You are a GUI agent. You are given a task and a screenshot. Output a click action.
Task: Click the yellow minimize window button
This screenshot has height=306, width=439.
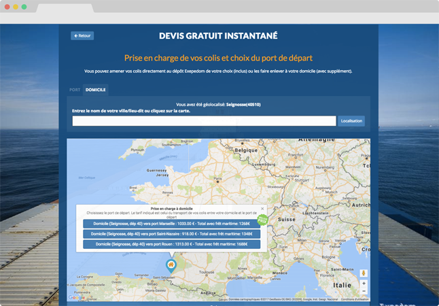click(16, 7)
